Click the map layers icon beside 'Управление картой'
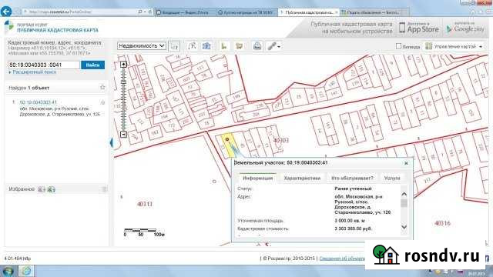 428,46
